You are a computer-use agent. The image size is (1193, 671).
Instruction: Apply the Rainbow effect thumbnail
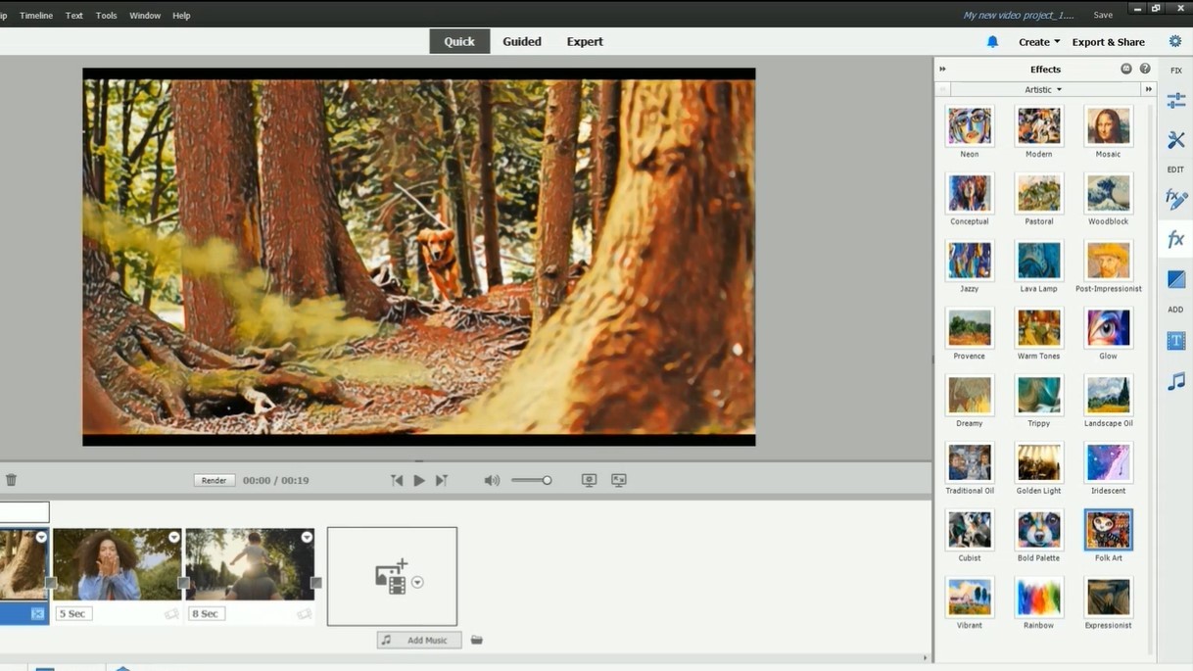tap(1038, 598)
